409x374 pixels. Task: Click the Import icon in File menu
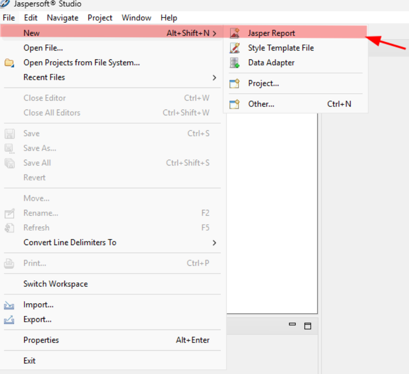(9, 305)
